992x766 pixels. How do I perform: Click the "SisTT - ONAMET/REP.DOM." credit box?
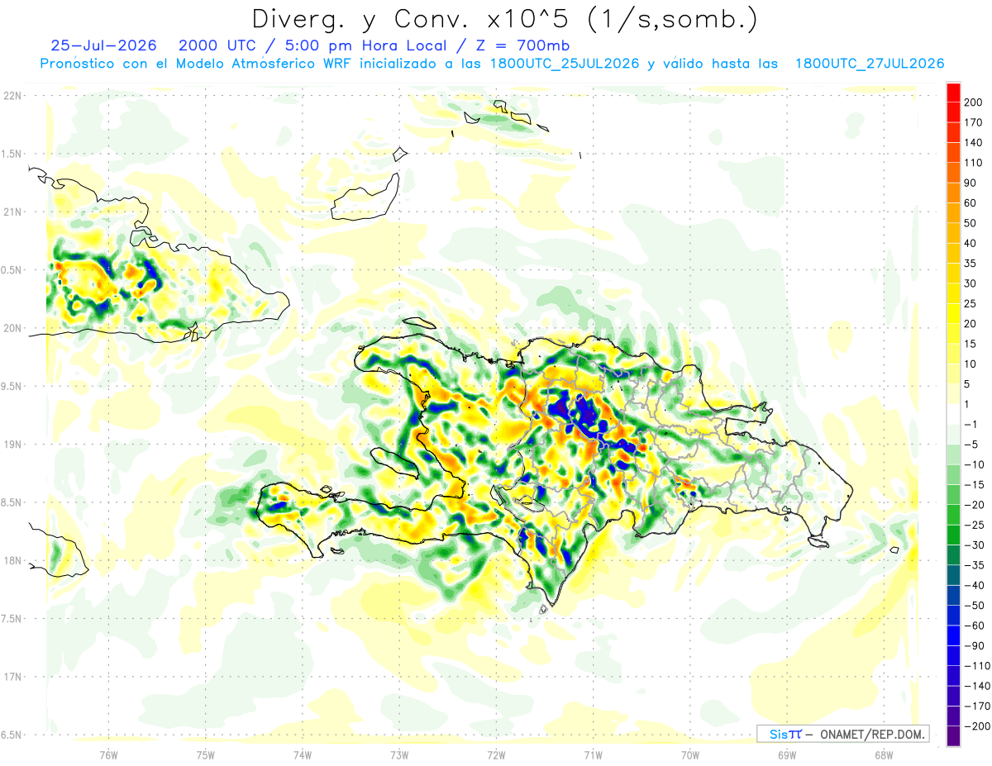tap(843, 734)
